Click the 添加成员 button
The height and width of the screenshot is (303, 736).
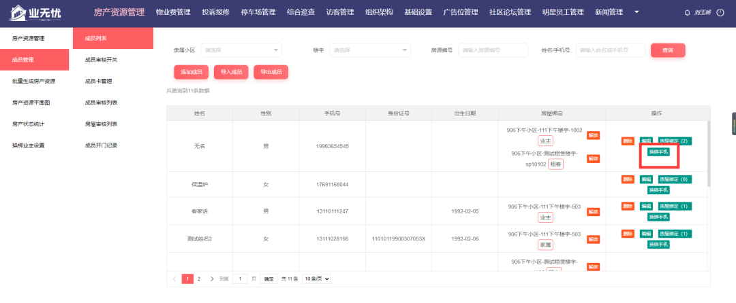(191, 72)
